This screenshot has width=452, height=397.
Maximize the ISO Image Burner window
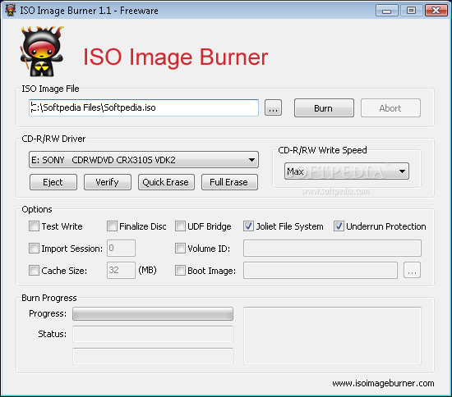412,11
